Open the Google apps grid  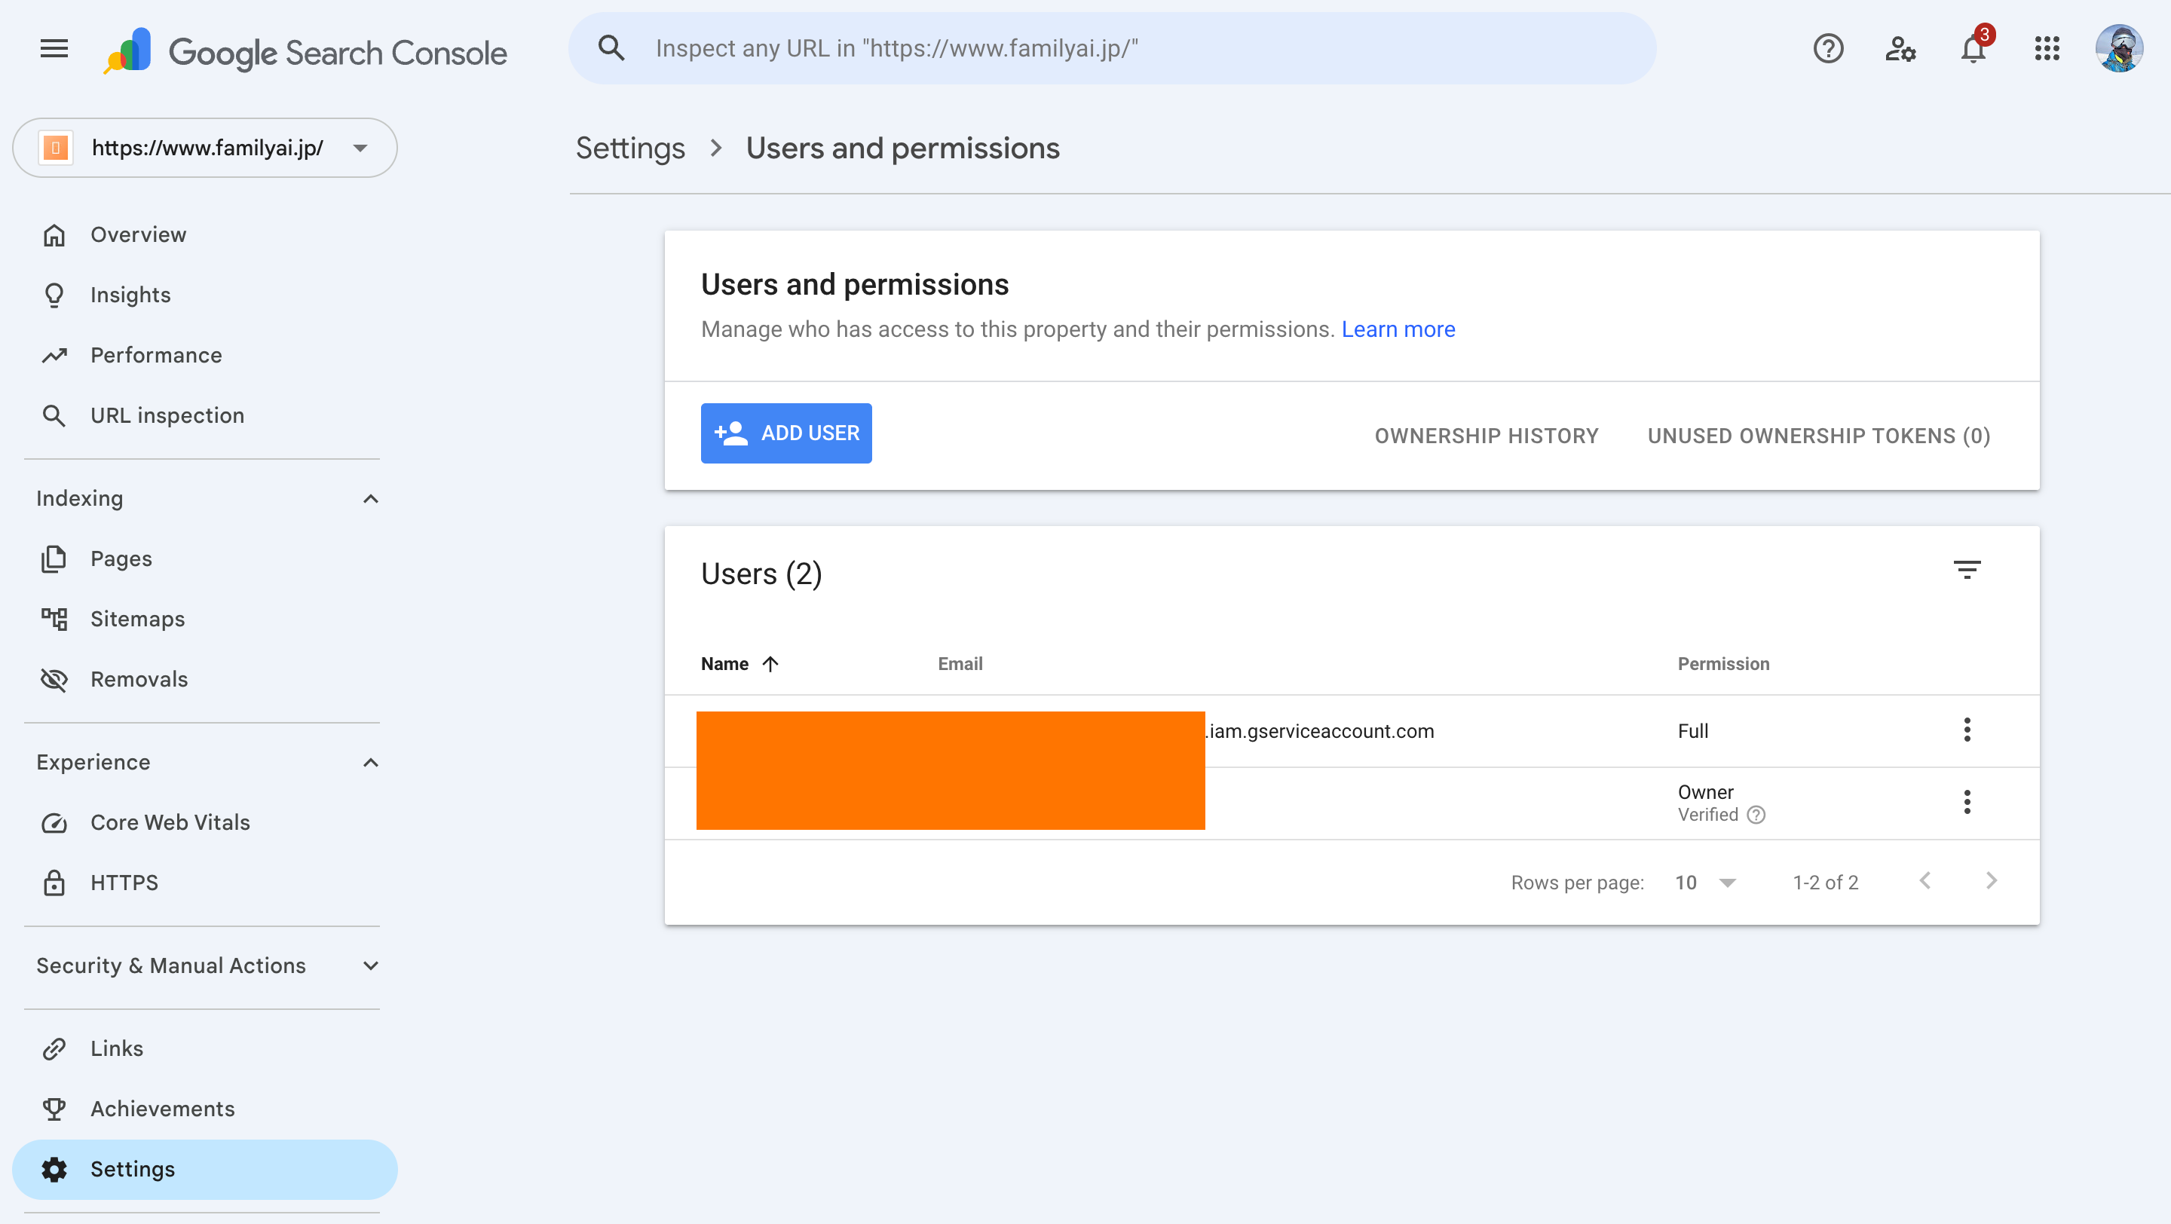coord(2047,49)
